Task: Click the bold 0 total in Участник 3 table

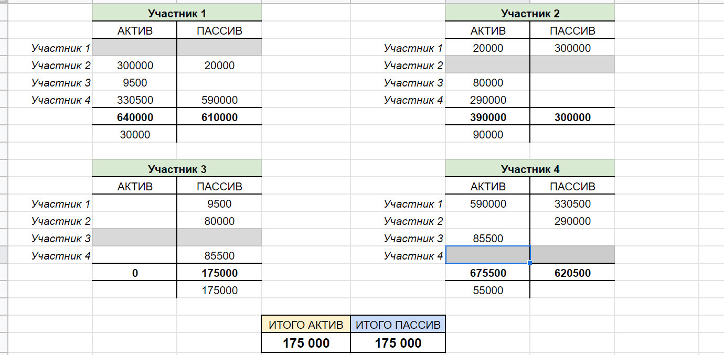Action: coord(135,273)
